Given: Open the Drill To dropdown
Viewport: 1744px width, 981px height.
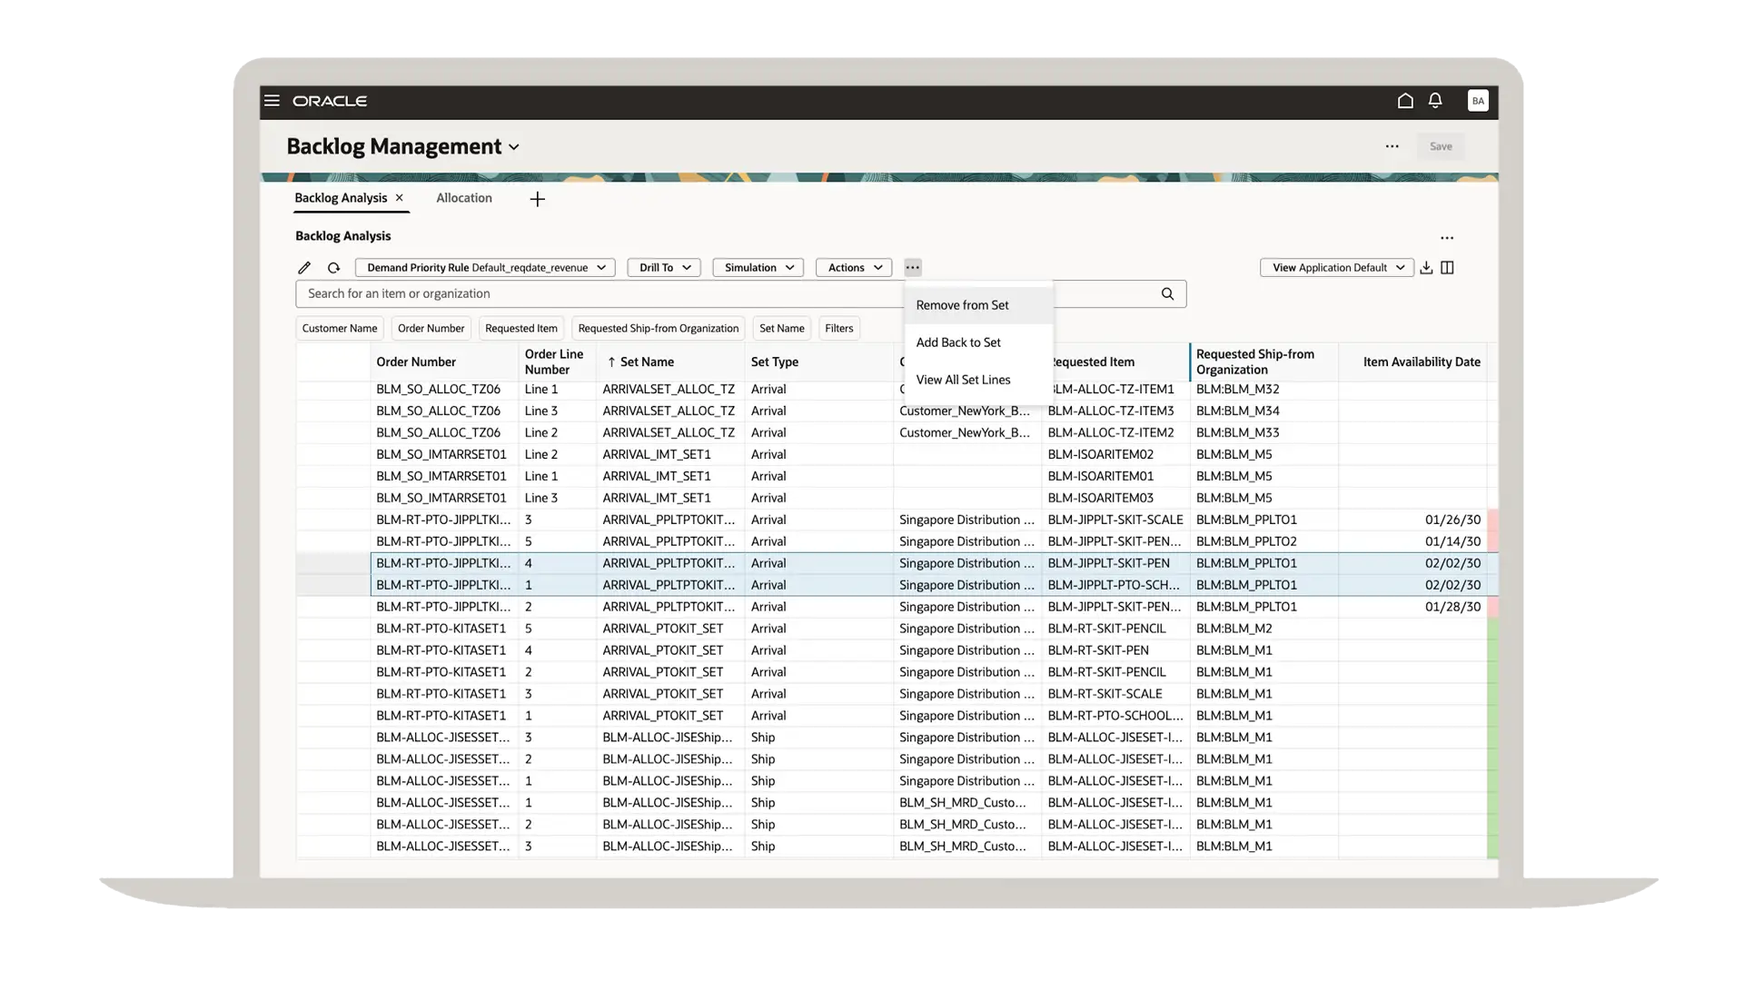Looking at the screenshot, I should click(664, 268).
